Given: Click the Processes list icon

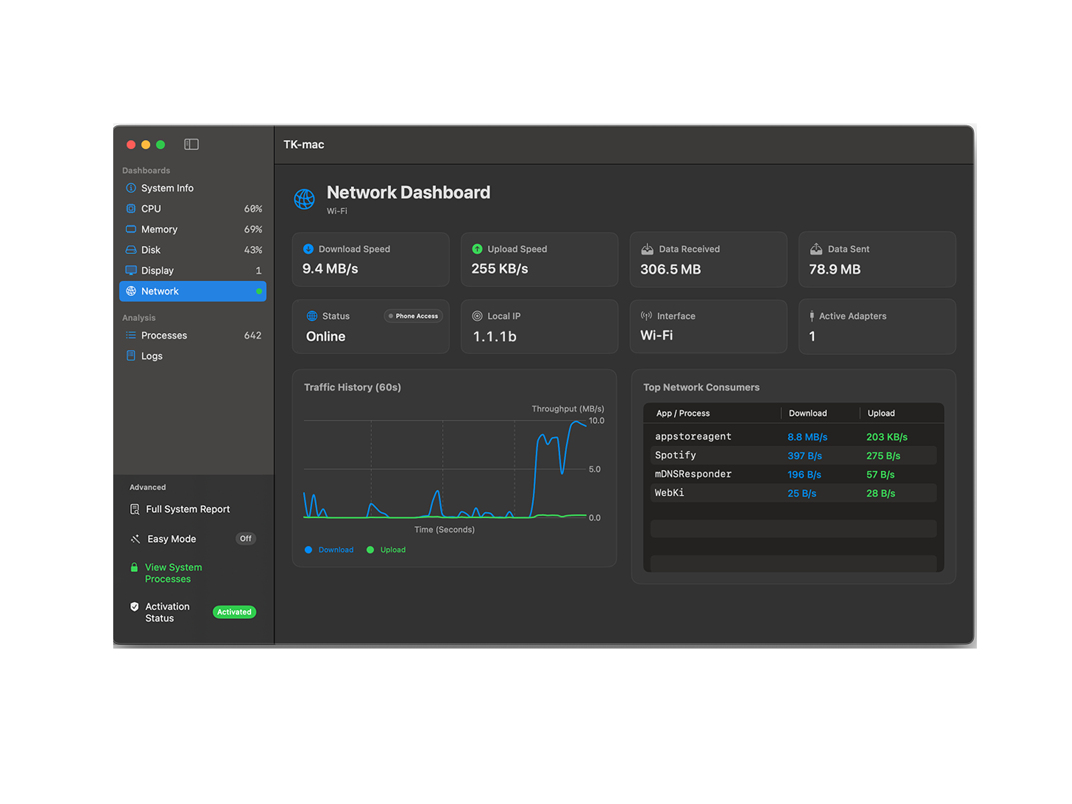Looking at the screenshot, I should [131, 336].
